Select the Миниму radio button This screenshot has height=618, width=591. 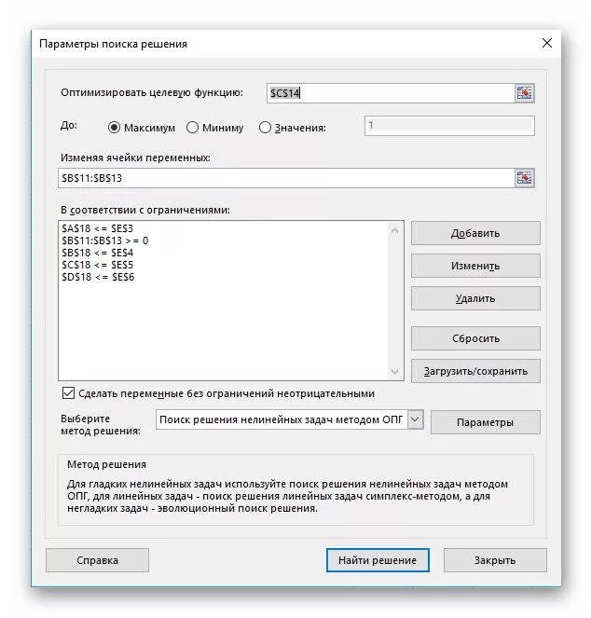click(x=192, y=128)
